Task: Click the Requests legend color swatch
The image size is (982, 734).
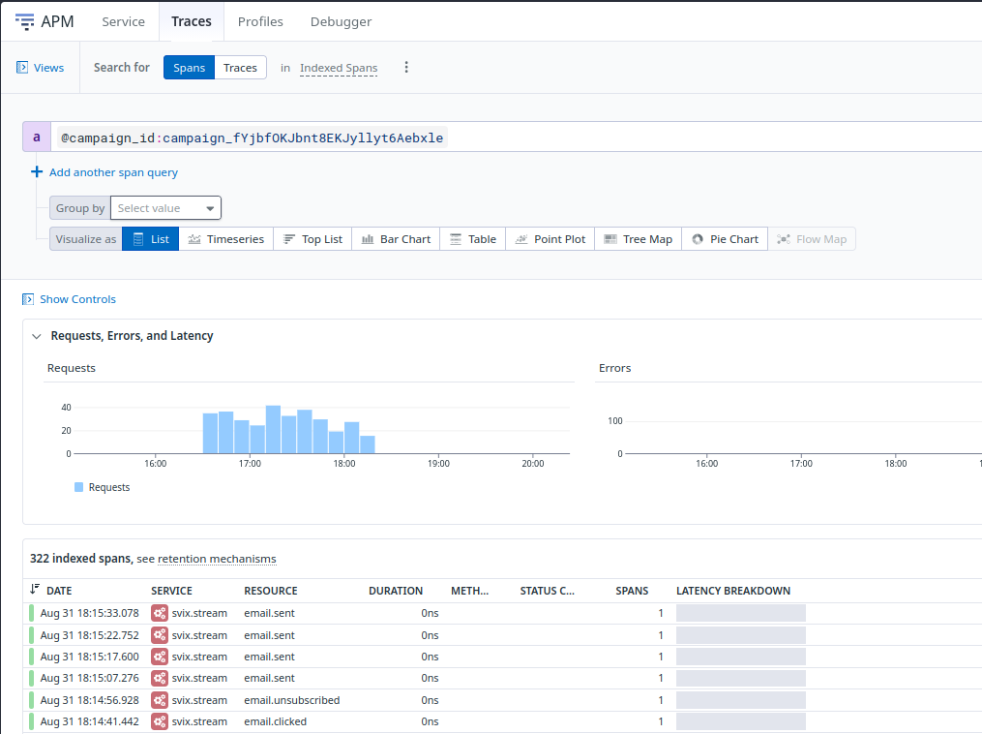Action: [x=79, y=487]
